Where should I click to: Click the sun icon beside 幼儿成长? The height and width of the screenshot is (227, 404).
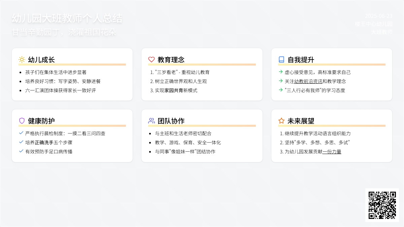(22, 60)
